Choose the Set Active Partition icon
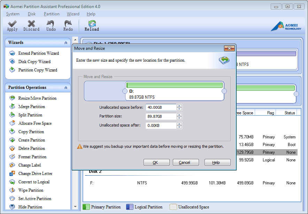This screenshot has height=214, width=308. tap(12, 198)
